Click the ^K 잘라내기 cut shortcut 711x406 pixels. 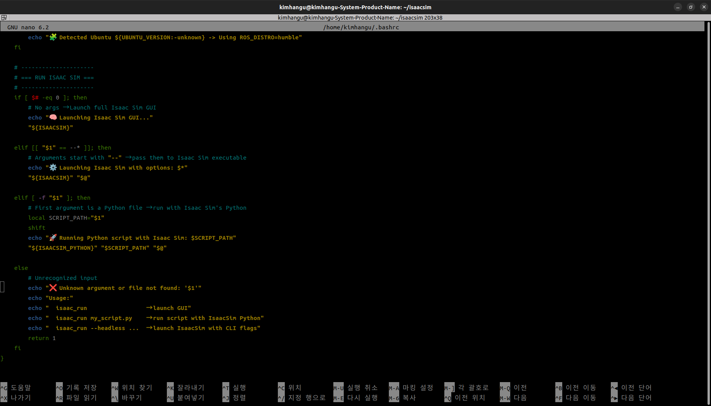point(186,387)
